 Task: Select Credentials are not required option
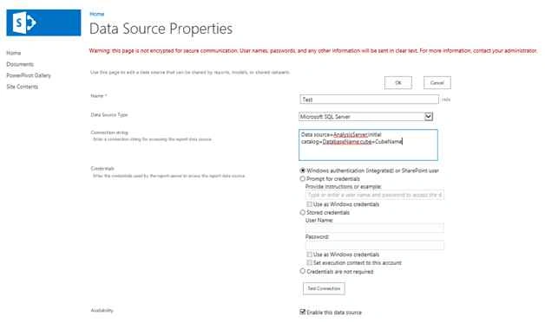(302, 271)
